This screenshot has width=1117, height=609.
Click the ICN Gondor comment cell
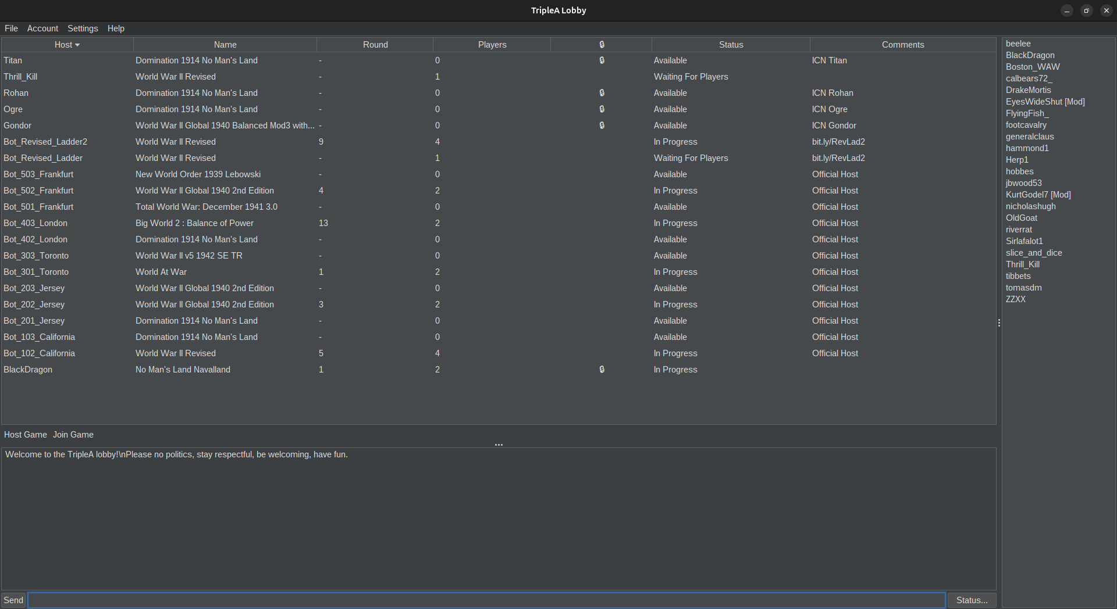(x=834, y=126)
